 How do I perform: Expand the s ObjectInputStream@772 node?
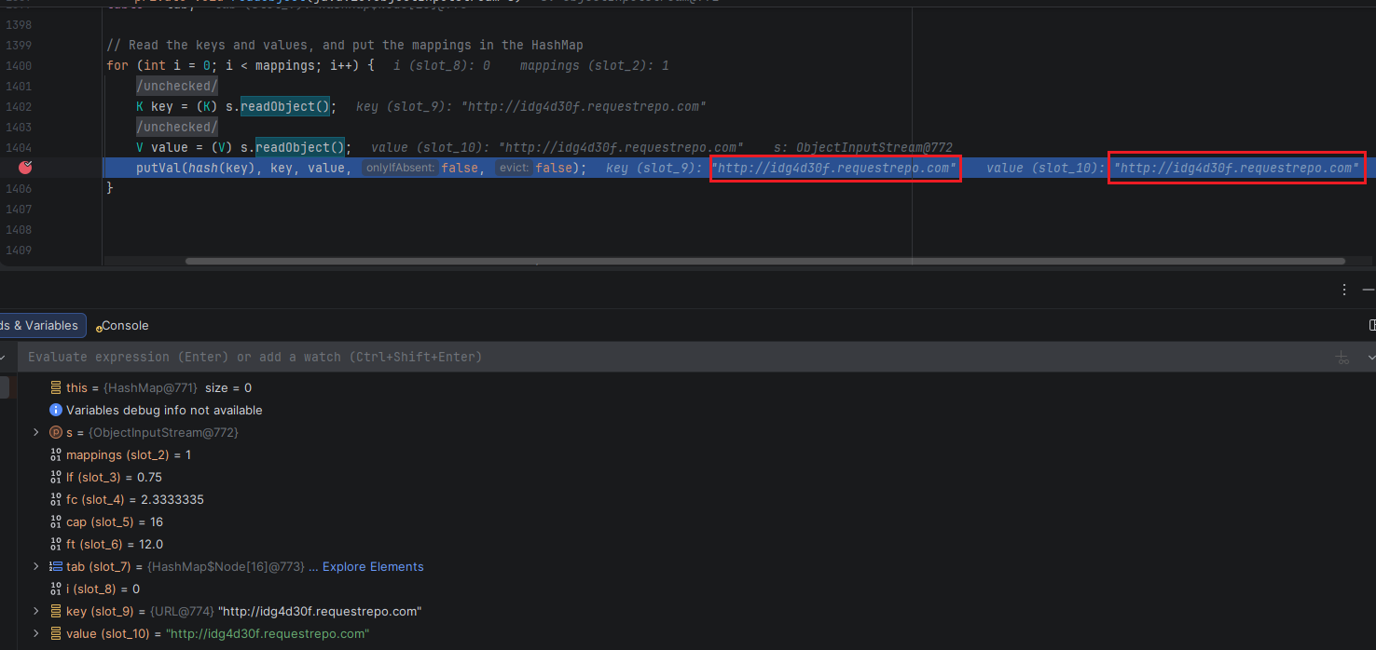36,433
